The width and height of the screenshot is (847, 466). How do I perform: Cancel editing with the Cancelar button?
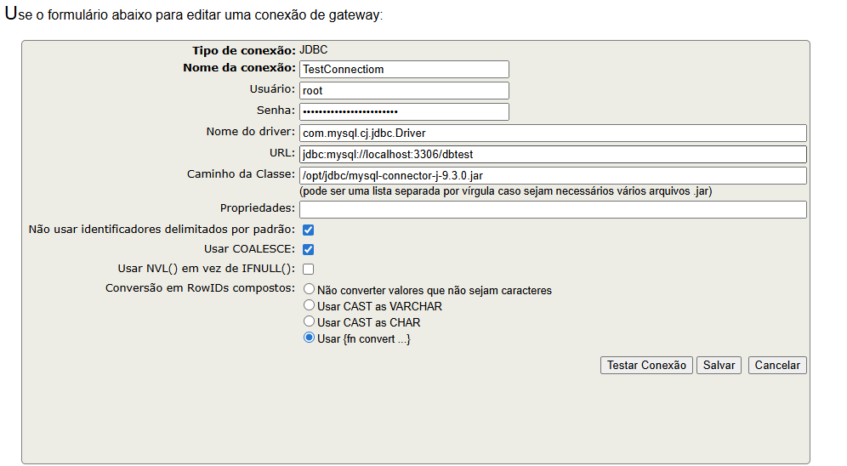(x=777, y=365)
